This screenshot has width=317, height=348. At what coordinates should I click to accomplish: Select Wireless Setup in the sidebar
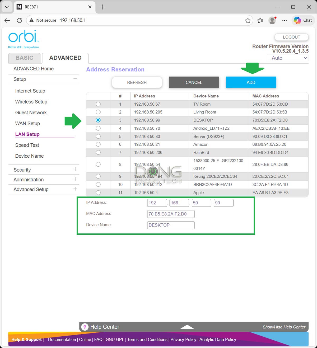(31, 102)
